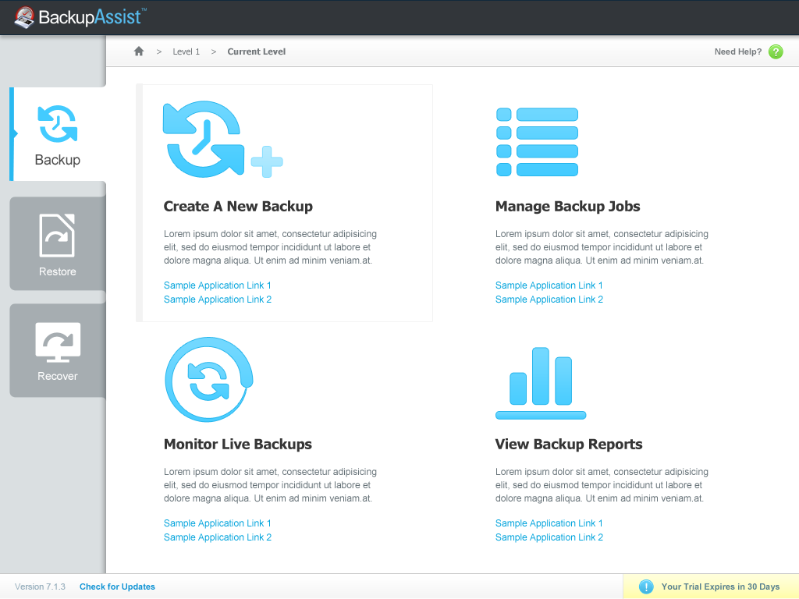Click the Need Help text label
Viewport: 799px width, 599px height.
click(x=737, y=51)
